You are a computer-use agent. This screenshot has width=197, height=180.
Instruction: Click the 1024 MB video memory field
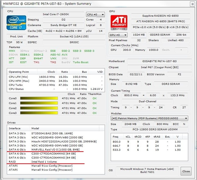coord(139,35)
